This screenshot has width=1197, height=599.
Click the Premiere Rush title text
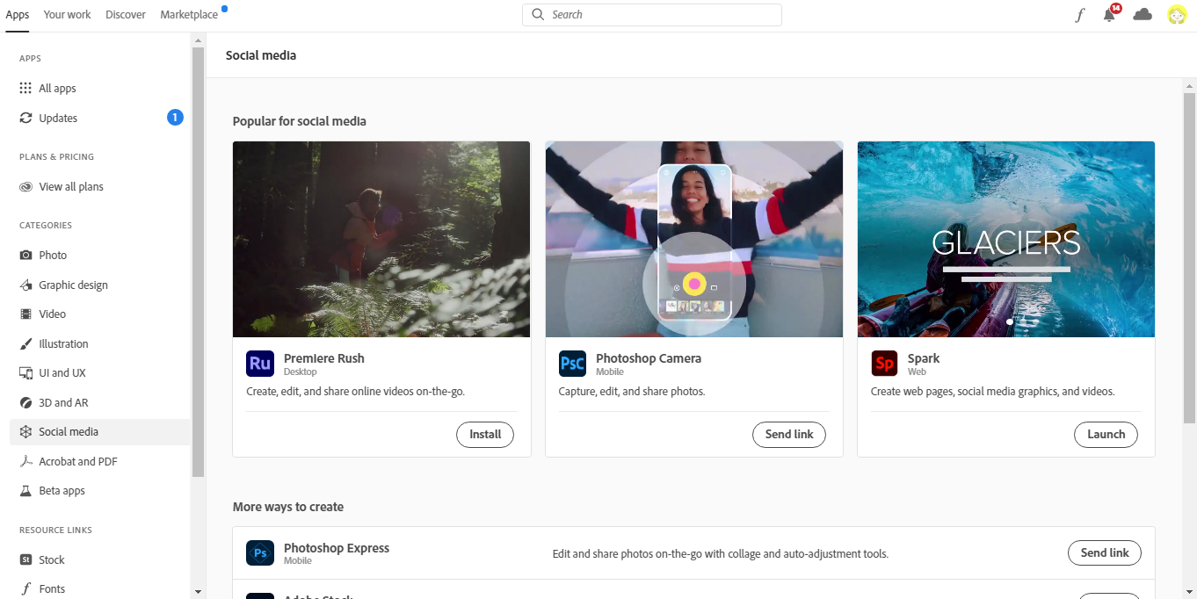click(x=323, y=358)
